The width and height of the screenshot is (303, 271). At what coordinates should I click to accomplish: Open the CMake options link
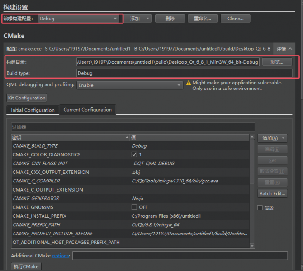tap(61, 256)
